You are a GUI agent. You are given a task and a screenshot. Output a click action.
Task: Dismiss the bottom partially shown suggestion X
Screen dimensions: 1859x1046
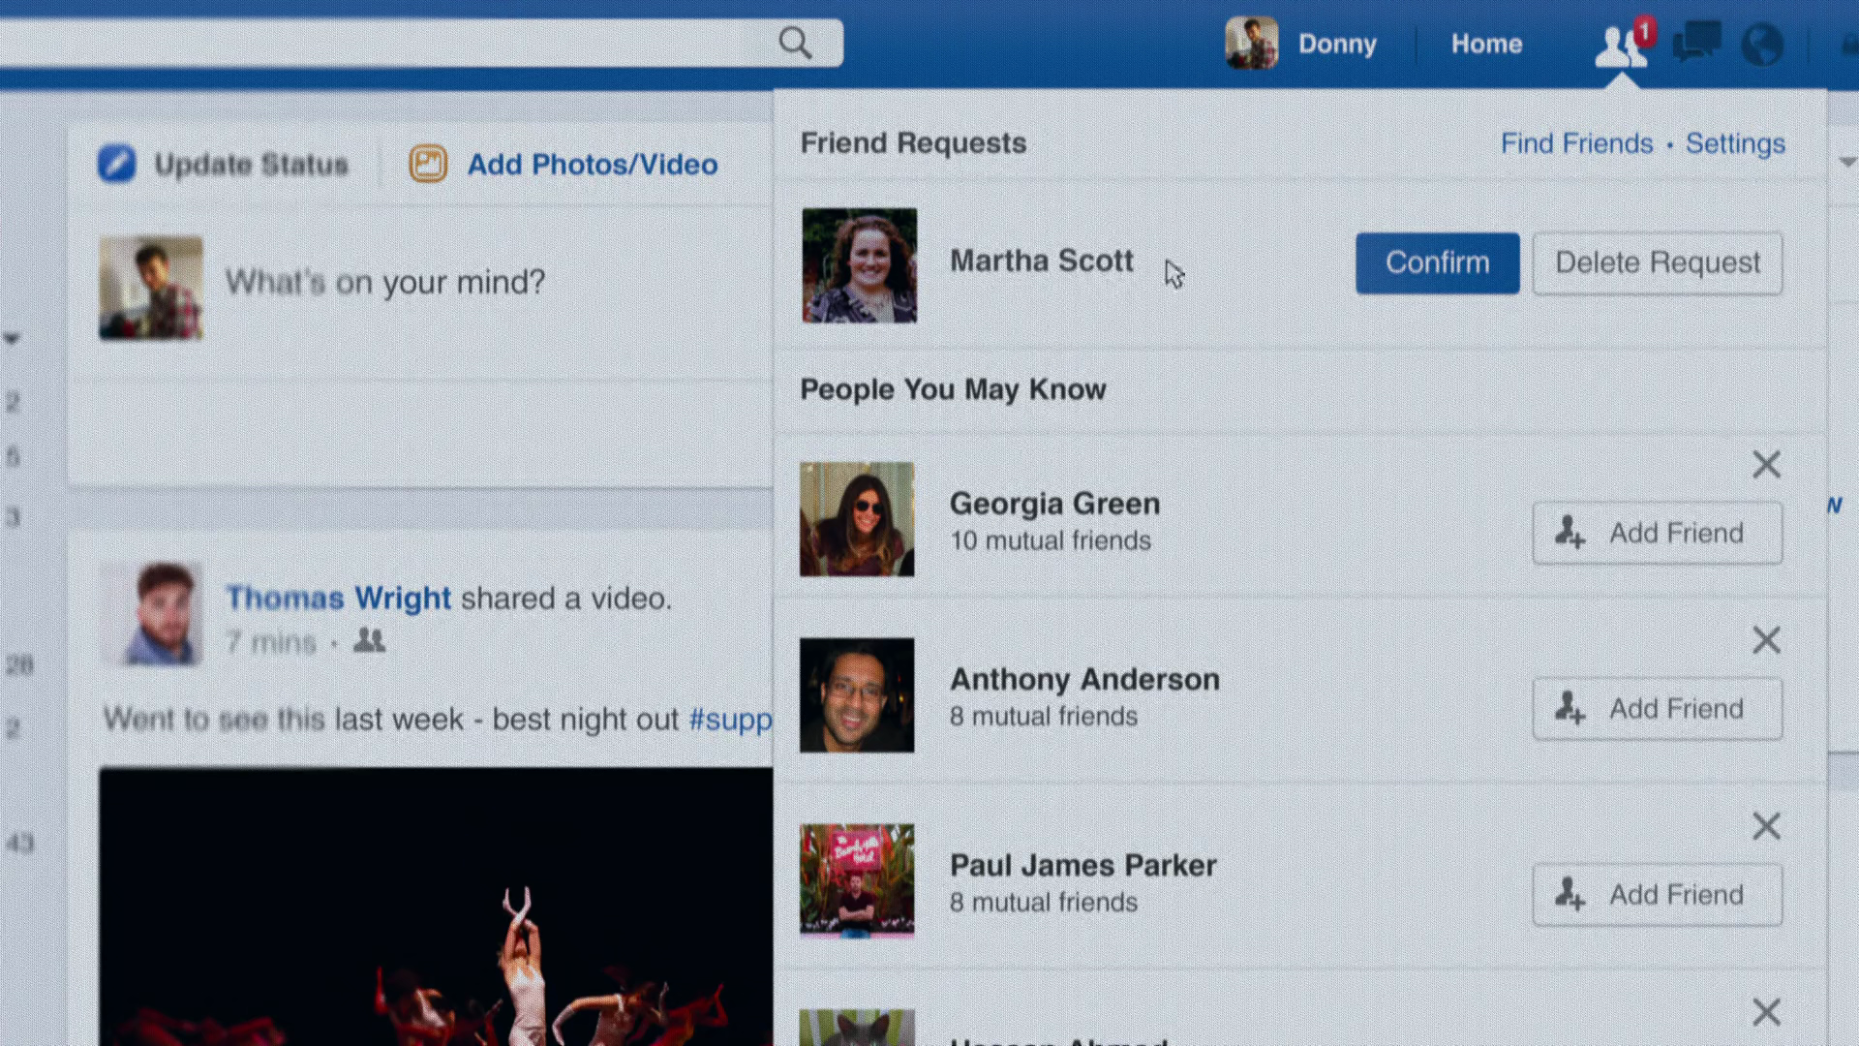click(x=1766, y=1012)
